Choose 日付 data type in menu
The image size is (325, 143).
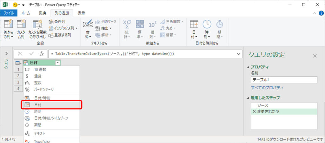pos(52,105)
